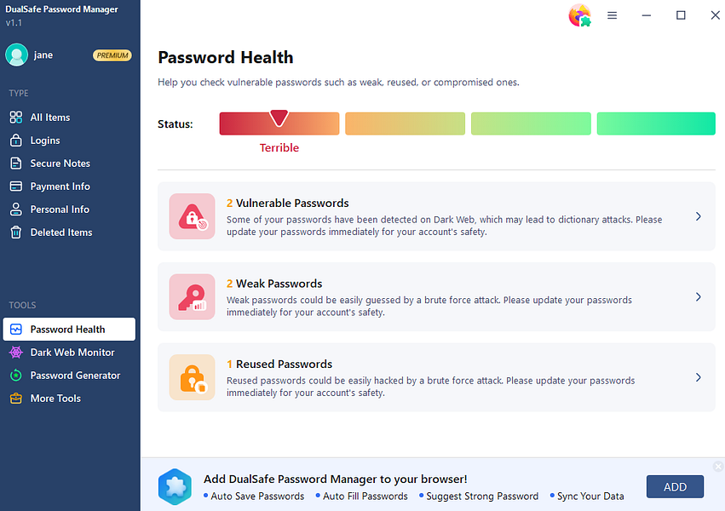The image size is (725, 511).
Task: Open the hamburger menu
Action: 612,15
